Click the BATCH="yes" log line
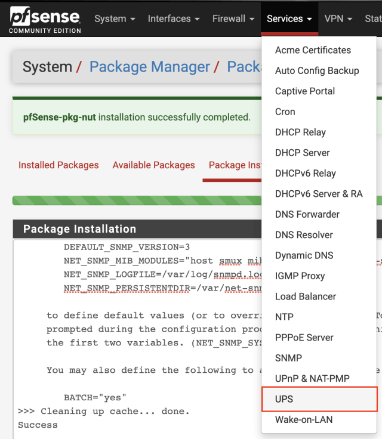Image resolution: width=382 pixels, height=439 pixels. [95, 398]
